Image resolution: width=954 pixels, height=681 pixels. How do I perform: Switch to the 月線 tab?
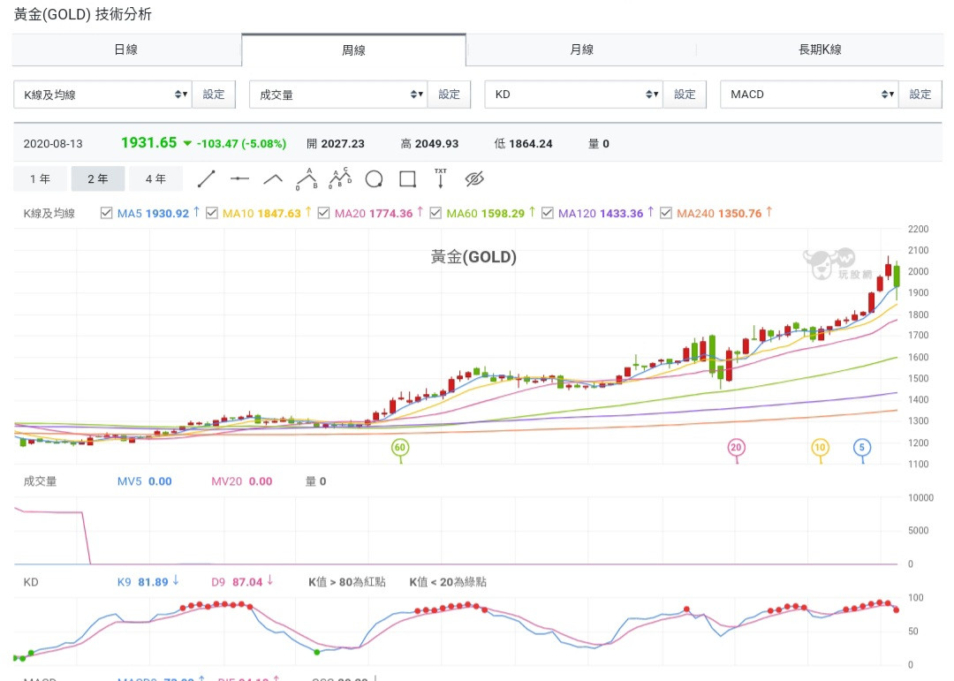581,49
